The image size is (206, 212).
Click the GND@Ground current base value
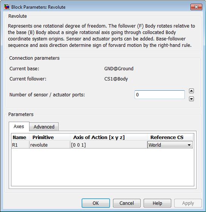pos(119,69)
